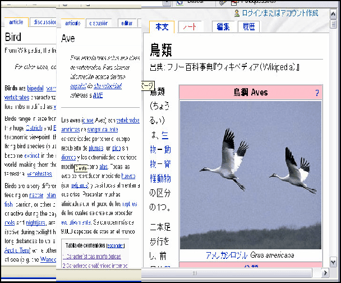
Task: Follow the huevos link in the Ave article
Action: pyautogui.click(x=128, y=176)
